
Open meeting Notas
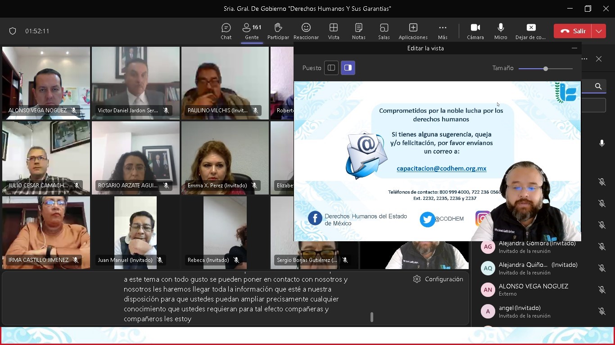point(358,31)
